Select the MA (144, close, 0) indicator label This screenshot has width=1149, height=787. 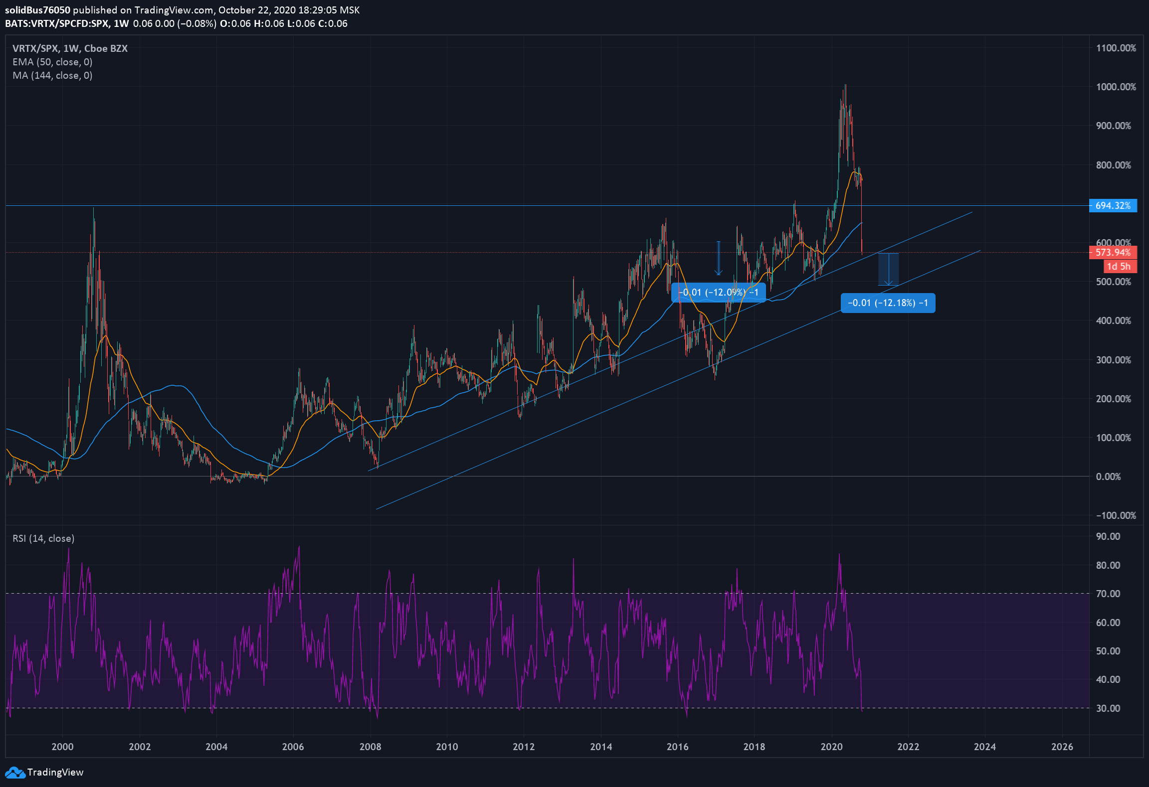52,75
